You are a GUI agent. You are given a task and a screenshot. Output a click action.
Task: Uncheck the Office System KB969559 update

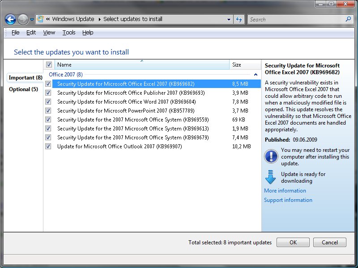(48, 119)
